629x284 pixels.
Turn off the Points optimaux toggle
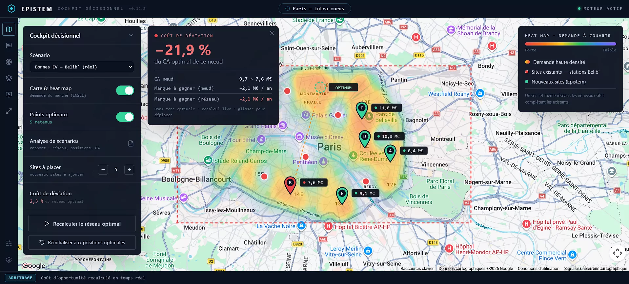[125, 117]
